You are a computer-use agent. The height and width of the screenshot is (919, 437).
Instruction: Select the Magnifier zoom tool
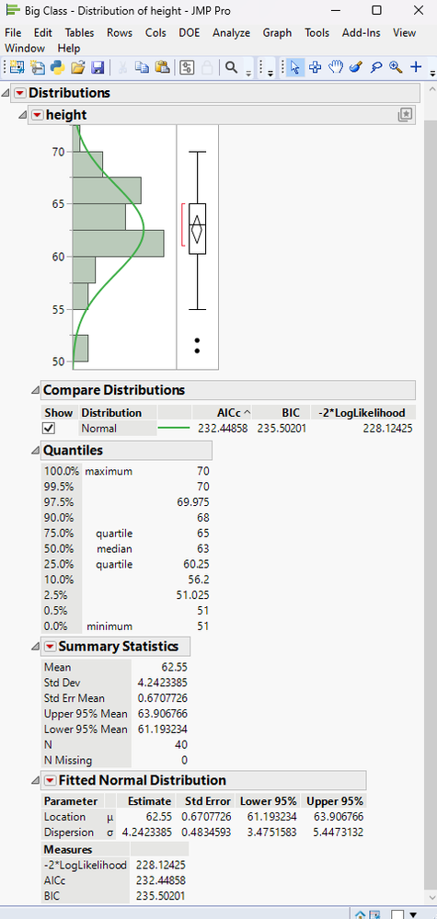point(396,67)
